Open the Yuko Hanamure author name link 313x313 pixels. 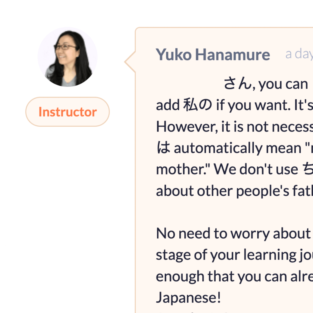pyautogui.click(x=213, y=54)
